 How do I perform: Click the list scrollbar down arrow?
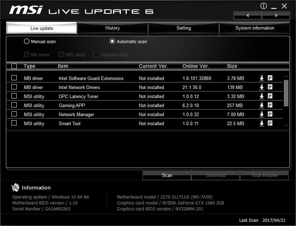[x=286, y=126]
